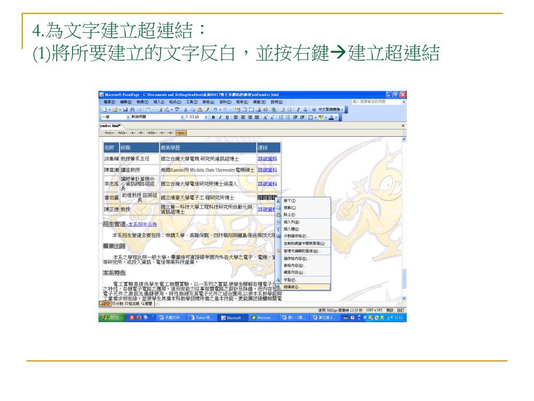Click the Cut scissors icon in toolbar
Viewport: 534px width, 401px height.
point(186,110)
